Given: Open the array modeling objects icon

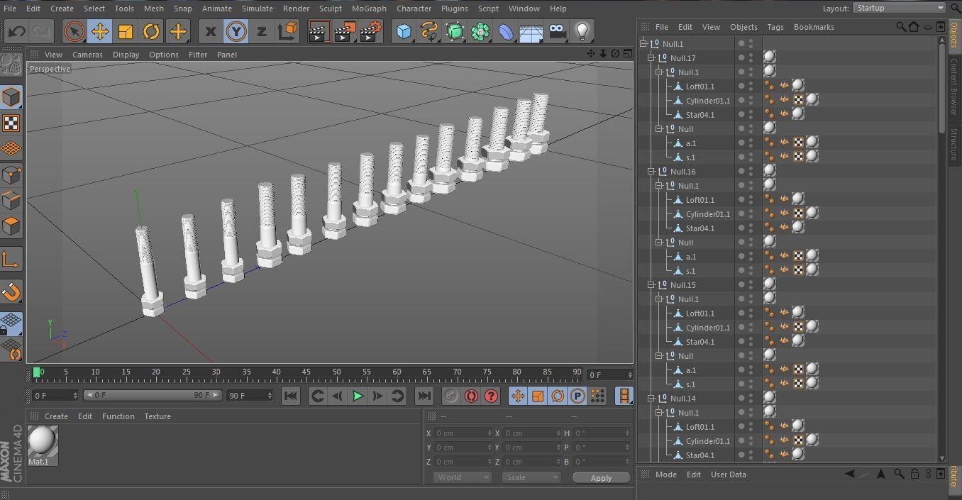Looking at the screenshot, I should [x=480, y=31].
